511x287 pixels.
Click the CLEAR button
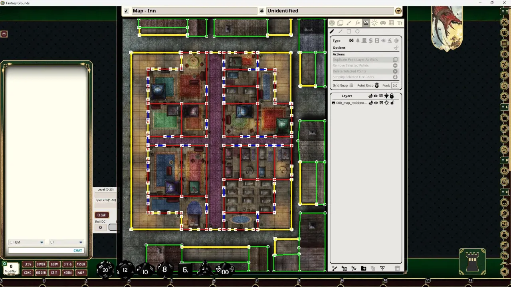pos(101,215)
